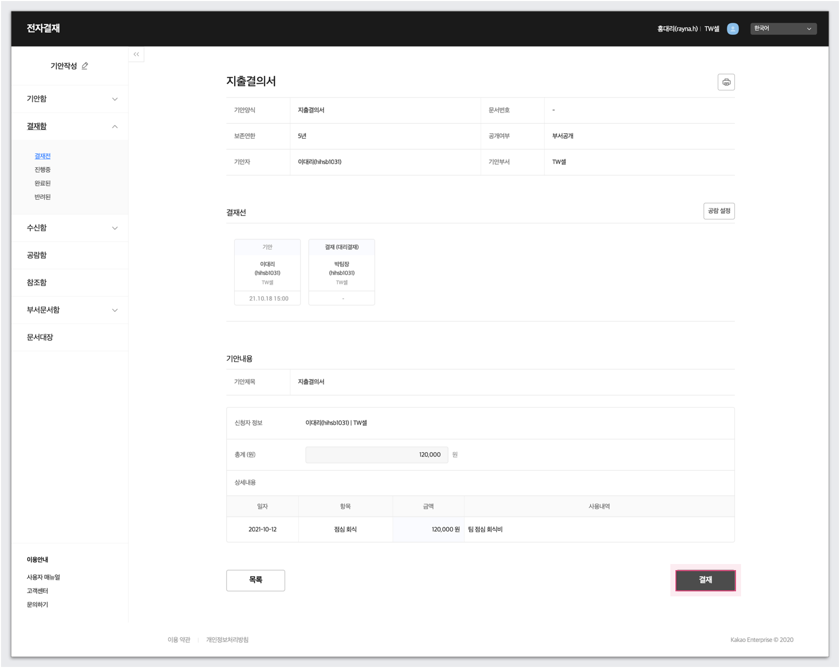Screen dimensions: 840x668
Task: Collapse the 결재함 menu chevron
Action: (x=115, y=127)
